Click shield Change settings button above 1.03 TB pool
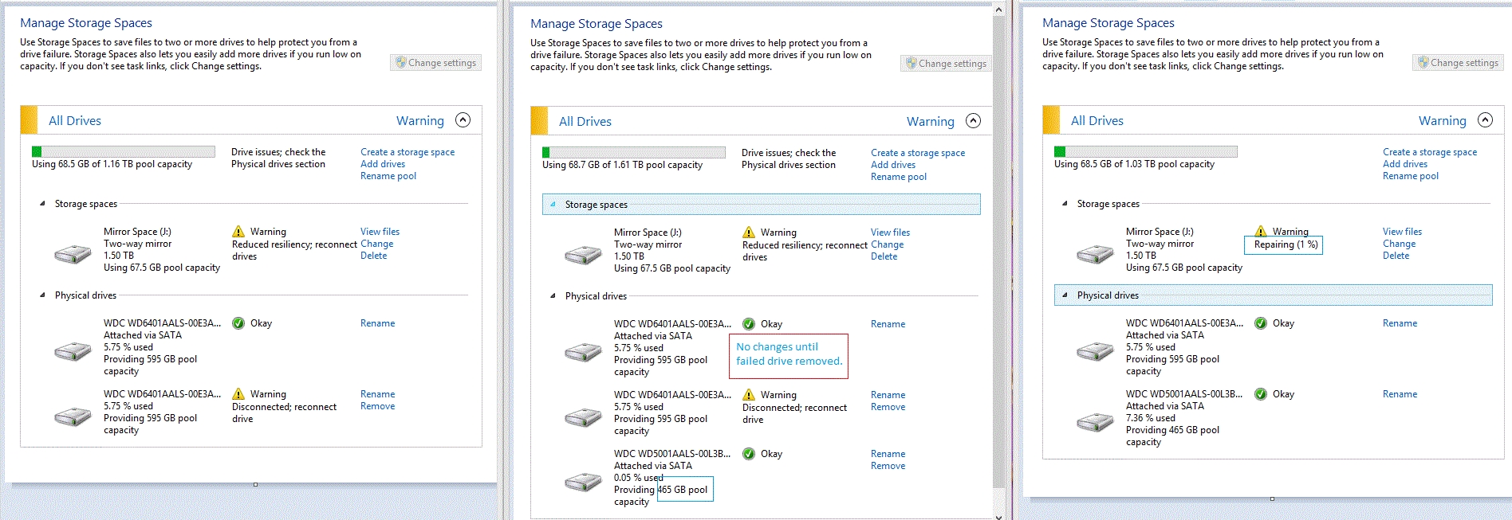This screenshot has height=520, width=1512. tap(1458, 63)
